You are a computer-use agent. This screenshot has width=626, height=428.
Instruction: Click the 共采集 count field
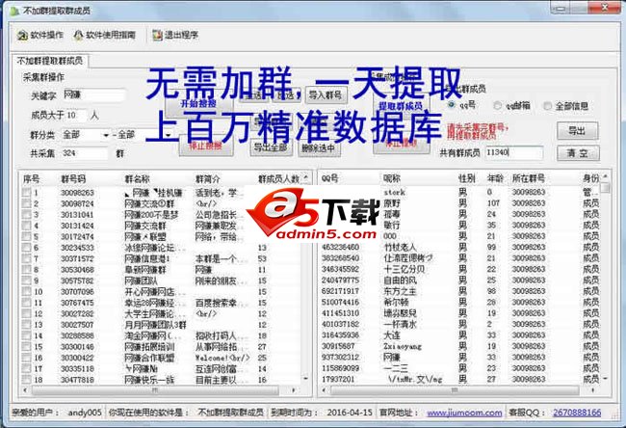pos(84,153)
